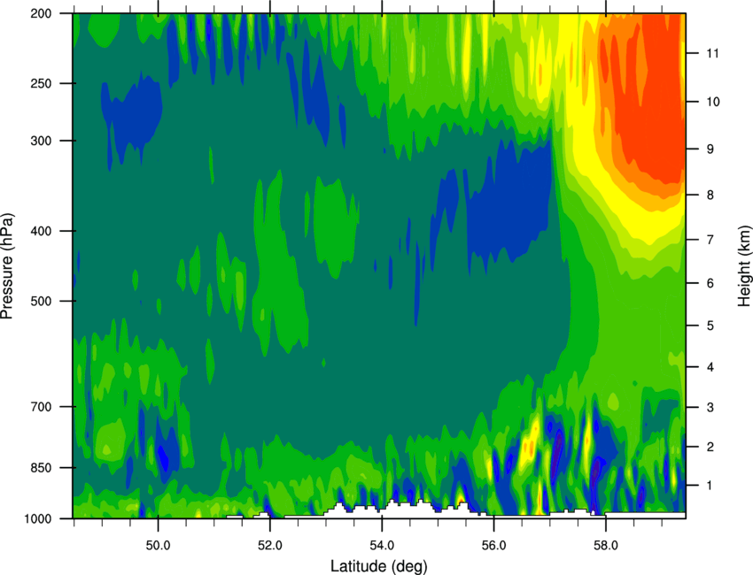This screenshot has height=575, width=753.
Task: Click the 'Pressure (hPa)' axis title
Action: [8, 266]
